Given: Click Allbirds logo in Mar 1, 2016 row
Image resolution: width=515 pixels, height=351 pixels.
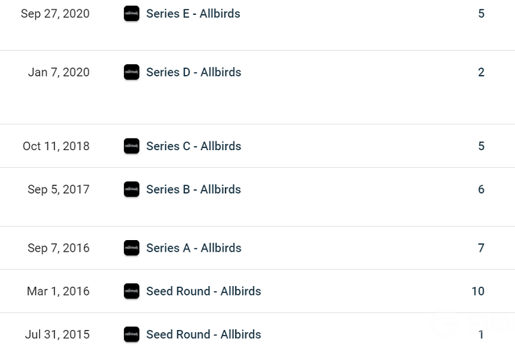Looking at the screenshot, I should coord(131,291).
